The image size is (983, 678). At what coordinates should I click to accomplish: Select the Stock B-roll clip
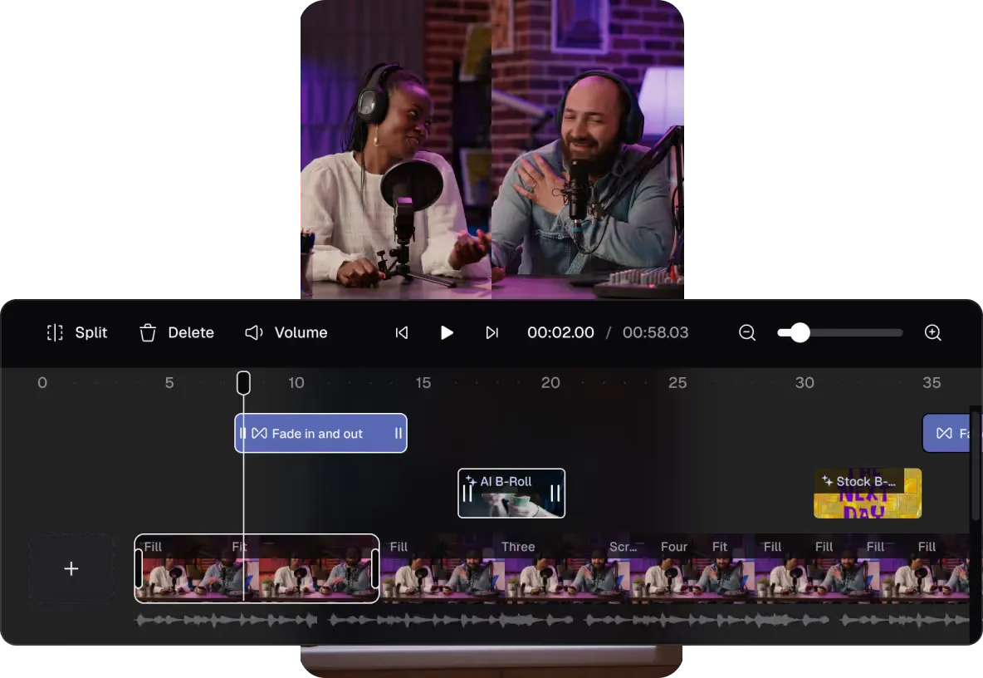[867, 494]
